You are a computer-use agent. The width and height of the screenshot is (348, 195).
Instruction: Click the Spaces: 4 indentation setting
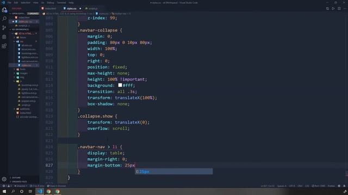click(x=282, y=186)
